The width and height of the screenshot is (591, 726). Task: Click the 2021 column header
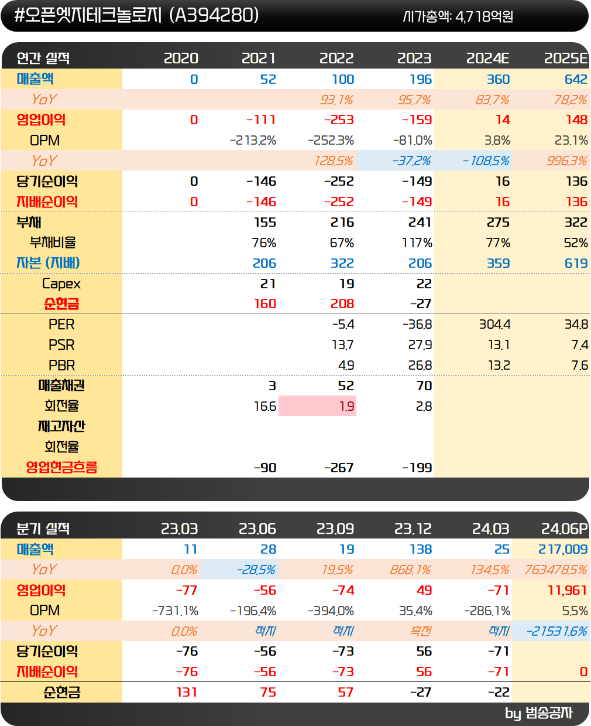point(259,58)
